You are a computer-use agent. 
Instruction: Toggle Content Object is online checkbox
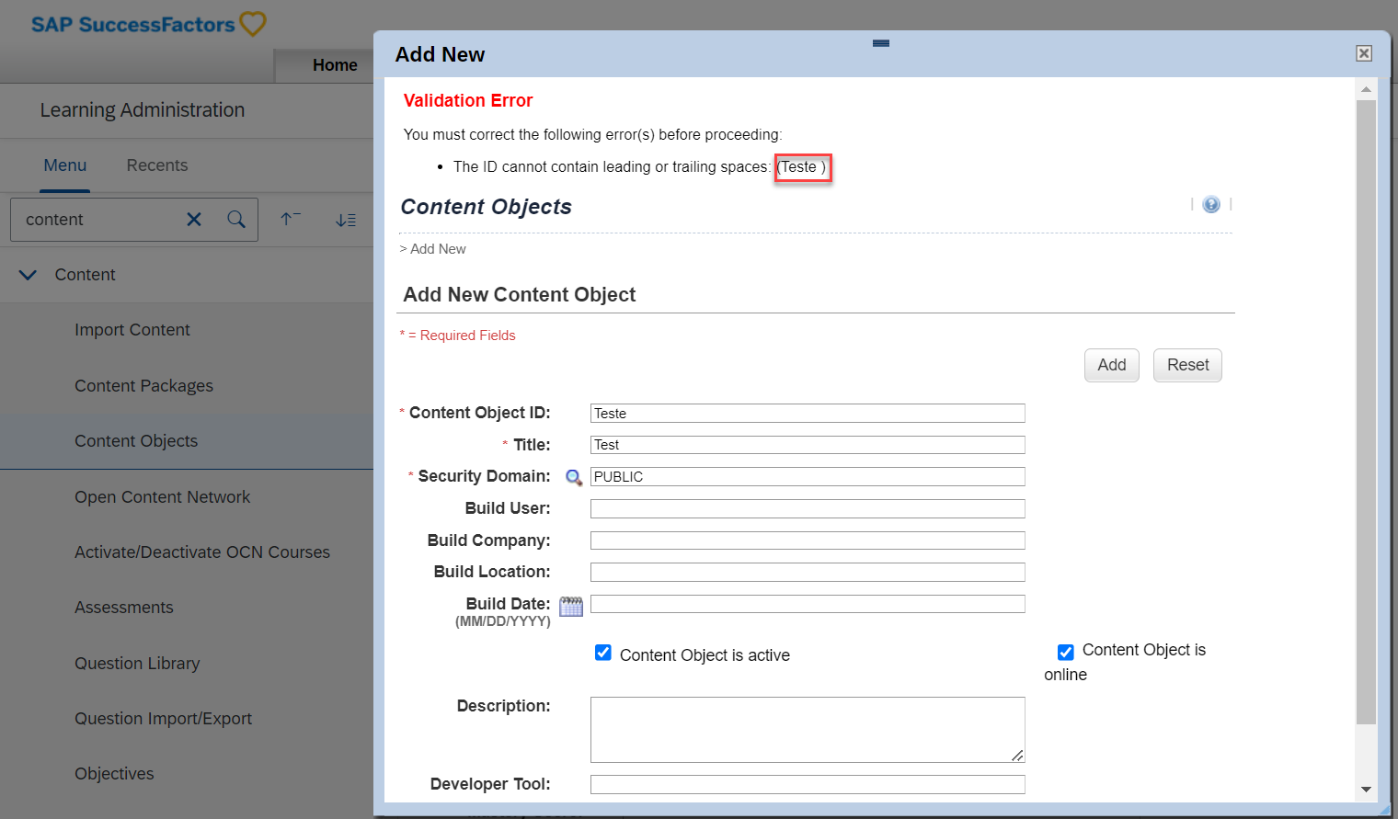[x=1066, y=653]
